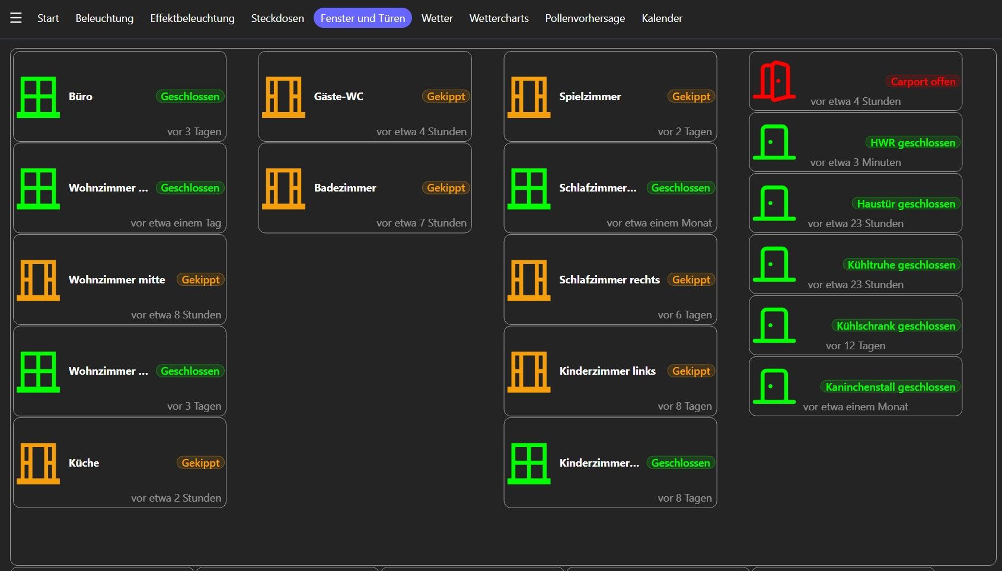
Task: Click the Kaninchenstall door icon
Action: [774, 387]
